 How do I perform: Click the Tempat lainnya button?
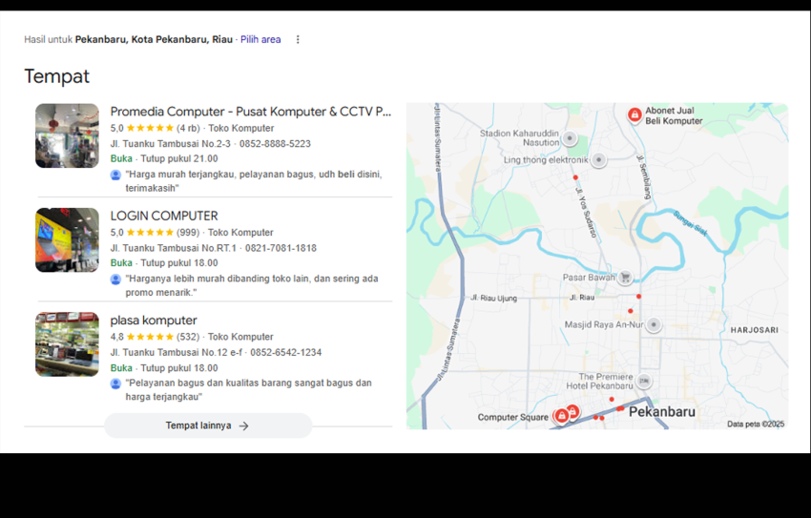[x=208, y=425]
